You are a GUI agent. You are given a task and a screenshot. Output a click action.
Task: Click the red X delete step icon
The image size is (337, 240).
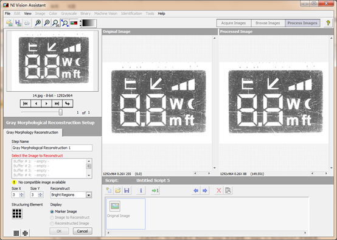click(x=219, y=190)
